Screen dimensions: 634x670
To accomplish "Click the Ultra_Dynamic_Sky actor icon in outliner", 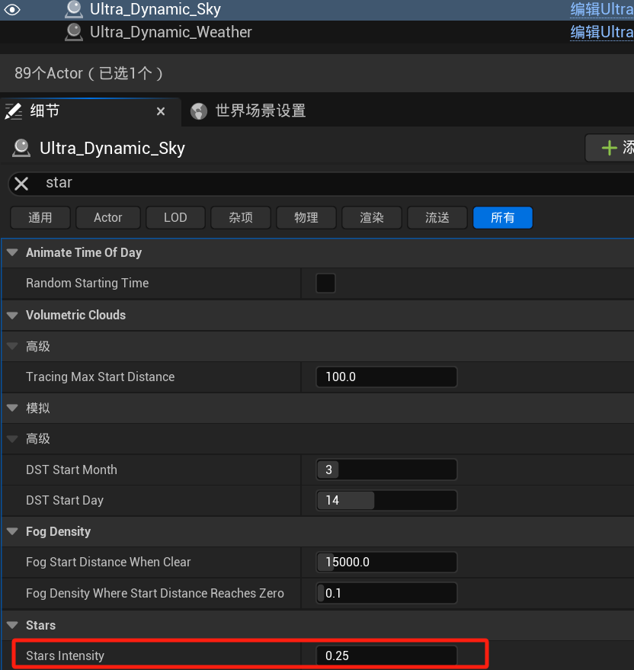I will click(x=73, y=9).
